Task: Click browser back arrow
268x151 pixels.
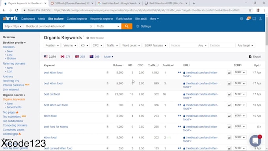Action: pos(4,10)
